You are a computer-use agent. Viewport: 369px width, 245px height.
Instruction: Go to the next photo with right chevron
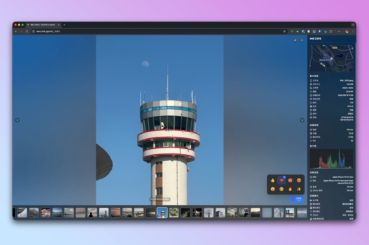pyautogui.click(x=302, y=120)
